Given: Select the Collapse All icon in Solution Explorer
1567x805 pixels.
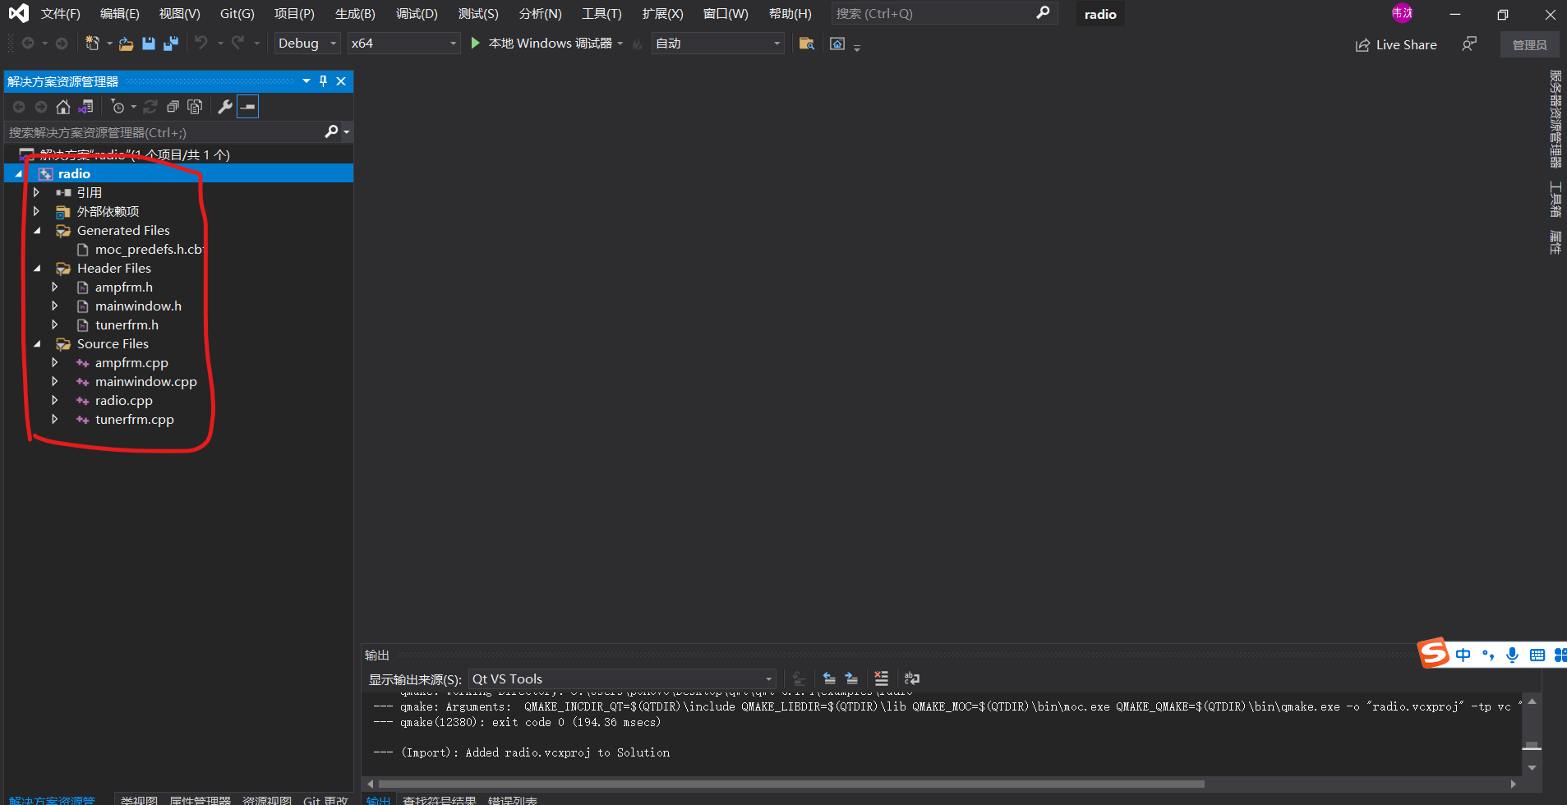Looking at the screenshot, I should 173,107.
